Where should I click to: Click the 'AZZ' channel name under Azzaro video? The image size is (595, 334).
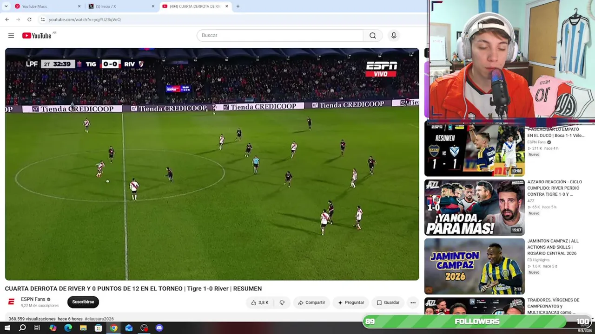pyautogui.click(x=530, y=201)
